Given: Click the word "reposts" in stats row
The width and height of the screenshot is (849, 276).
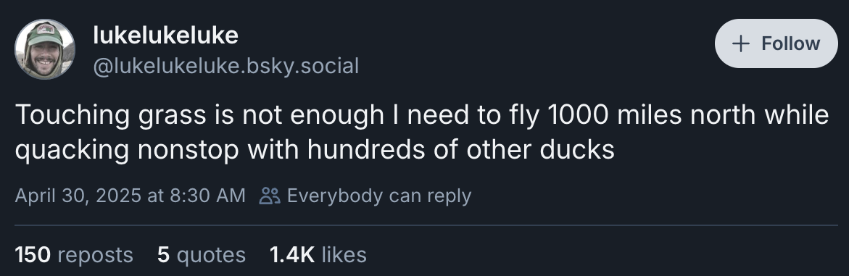Looking at the screenshot, I should [95, 255].
